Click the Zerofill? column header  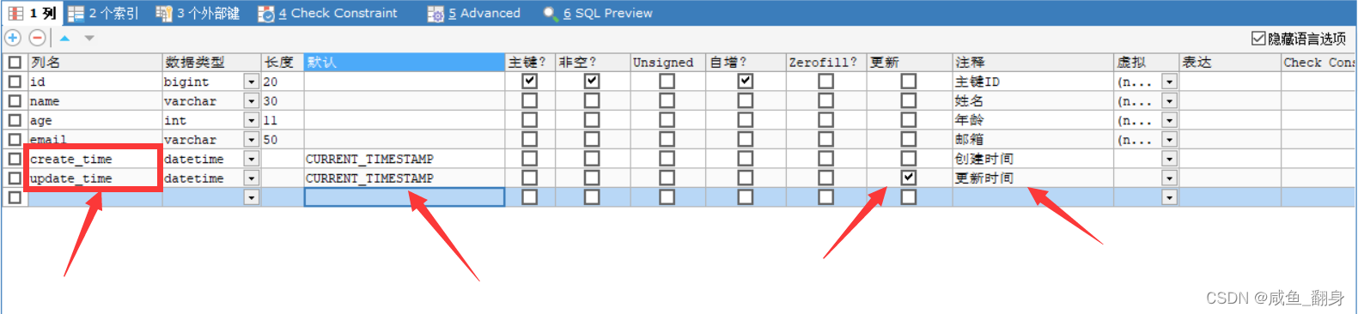tap(826, 63)
